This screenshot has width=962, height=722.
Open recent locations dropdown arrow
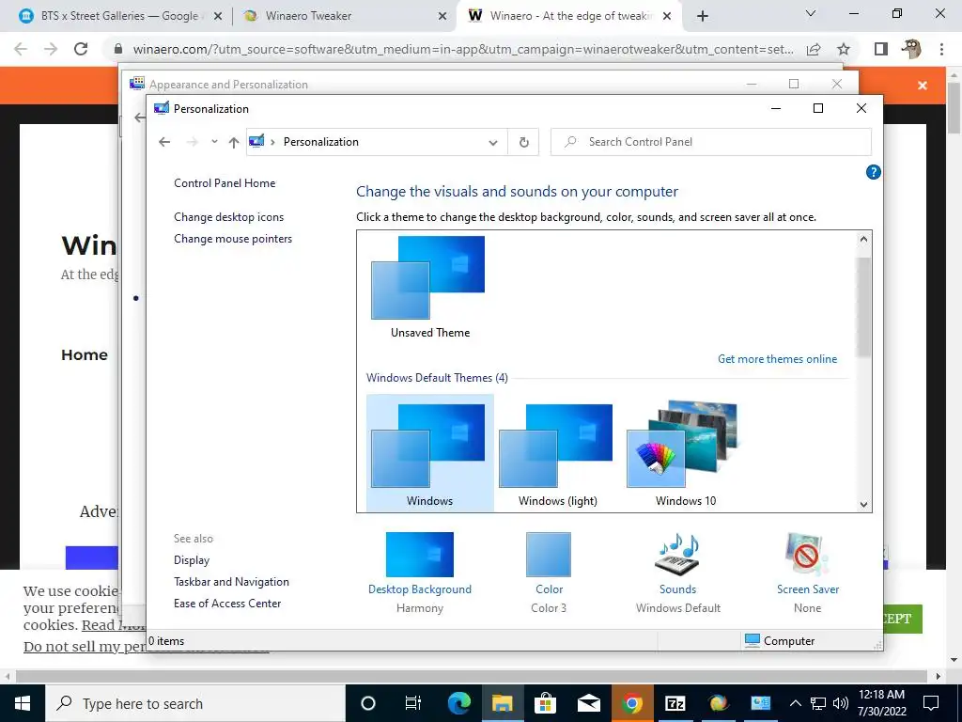pos(214,142)
